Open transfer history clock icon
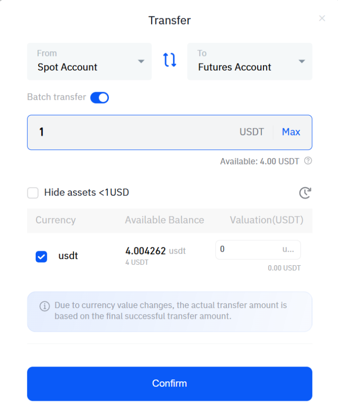This screenshot has width=338, height=420. click(305, 193)
